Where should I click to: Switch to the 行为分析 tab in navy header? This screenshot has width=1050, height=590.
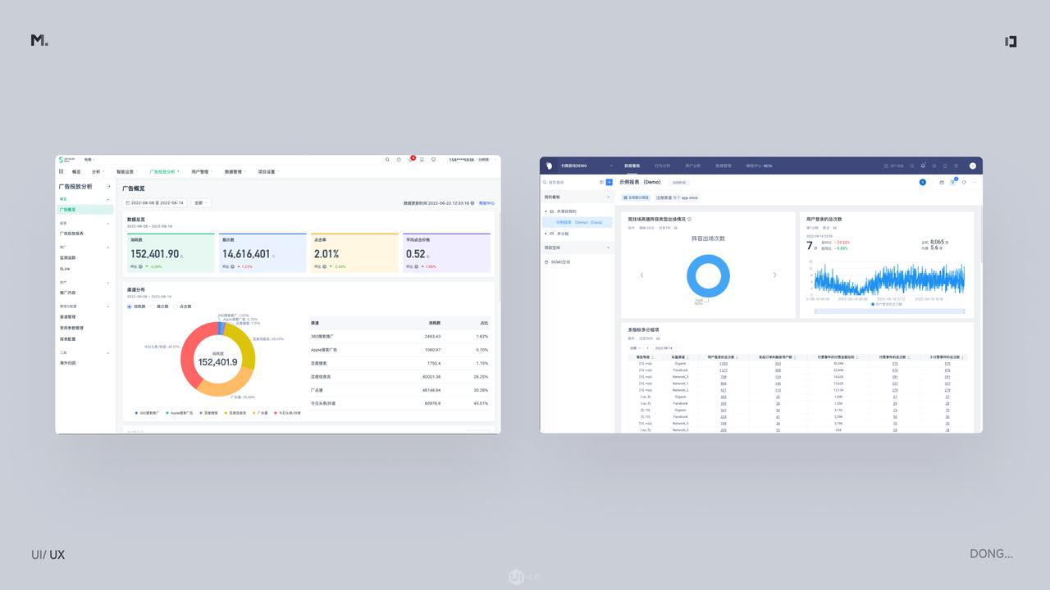point(662,166)
